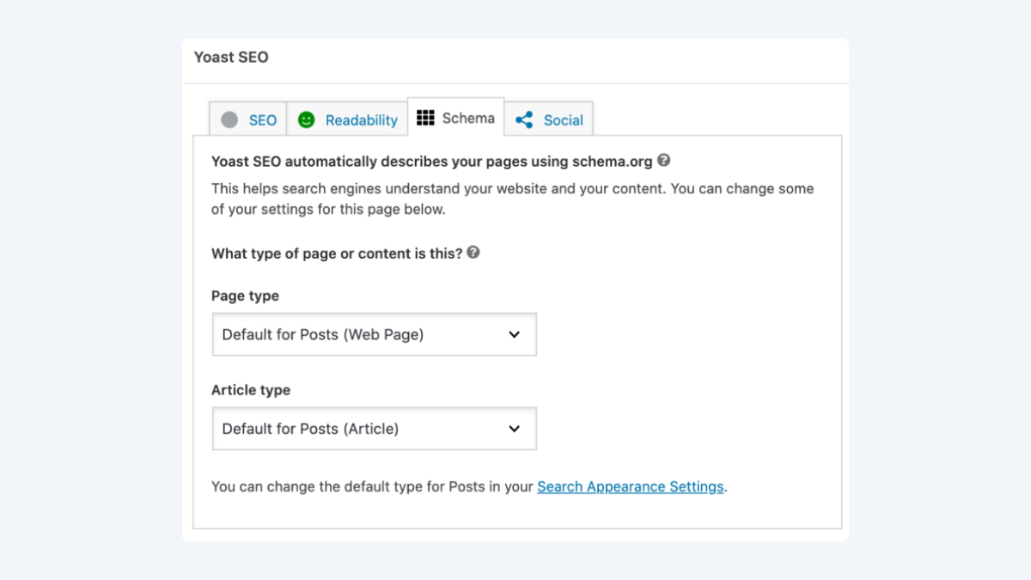Go to the Social tab label
This screenshot has width=1031, height=580.
(563, 120)
